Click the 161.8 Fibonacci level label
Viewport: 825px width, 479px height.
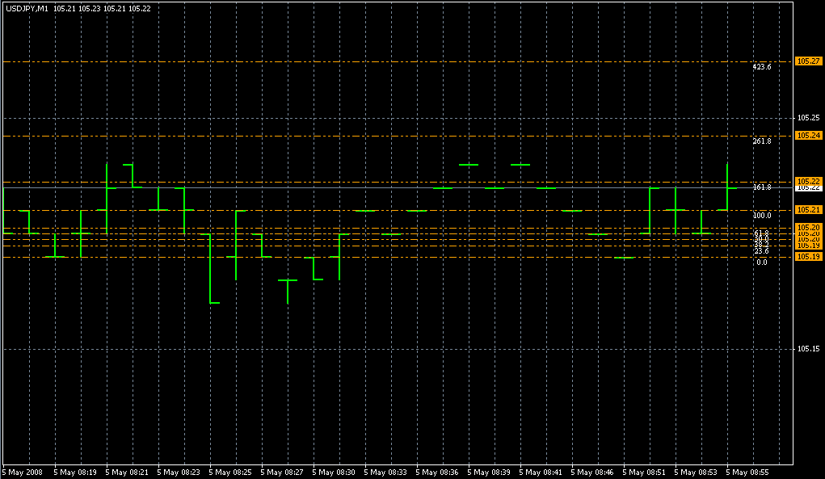[x=761, y=187]
